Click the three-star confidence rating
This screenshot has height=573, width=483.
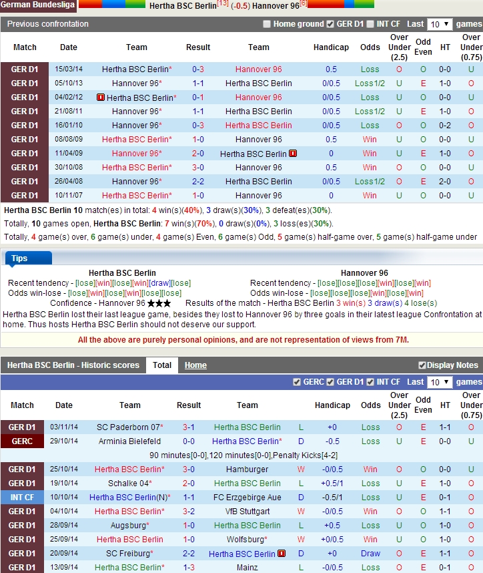(x=159, y=303)
